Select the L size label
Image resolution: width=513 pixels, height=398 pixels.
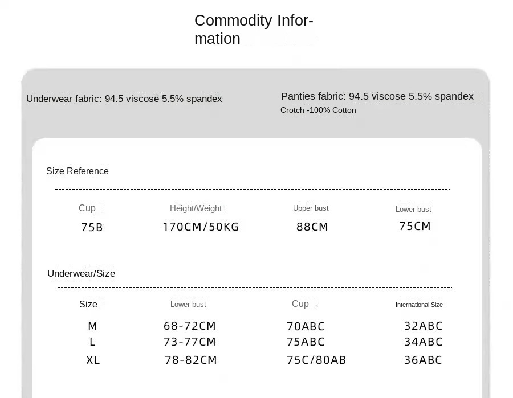(92, 342)
